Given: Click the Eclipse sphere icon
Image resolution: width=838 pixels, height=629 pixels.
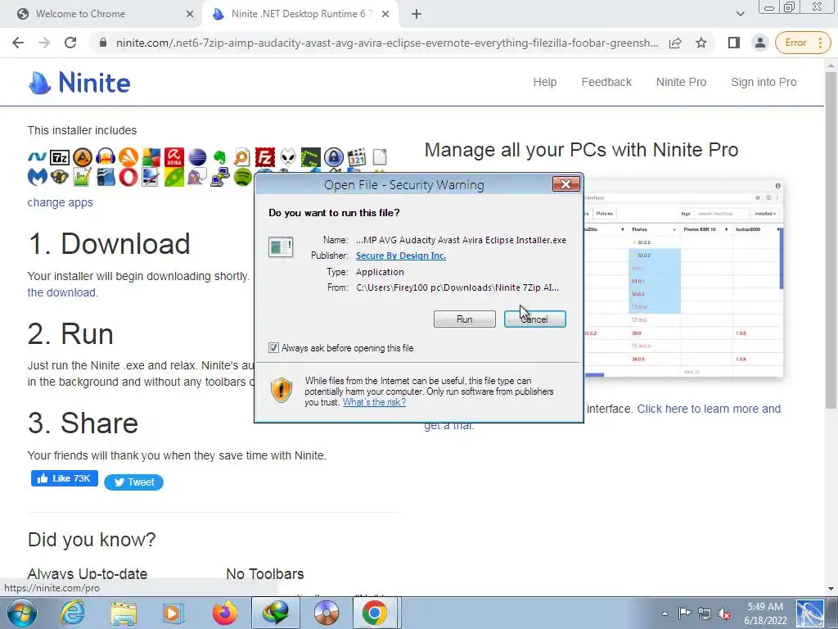Looking at the screenshot, I should pos(197,157).
